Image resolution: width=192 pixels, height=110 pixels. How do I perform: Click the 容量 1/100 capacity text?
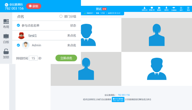tap(100, 13)
